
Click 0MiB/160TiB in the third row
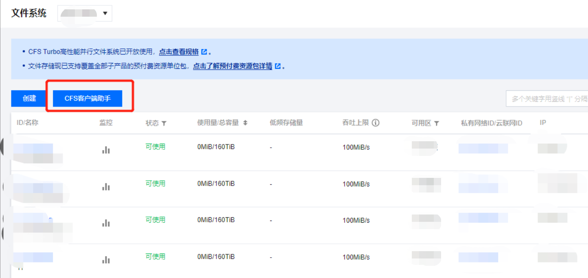[216, 220]
